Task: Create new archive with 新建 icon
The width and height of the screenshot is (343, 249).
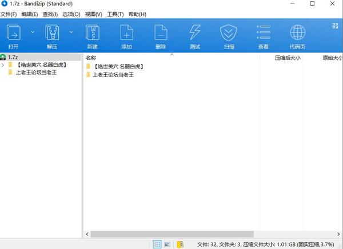Action: [x=93, y=33]
